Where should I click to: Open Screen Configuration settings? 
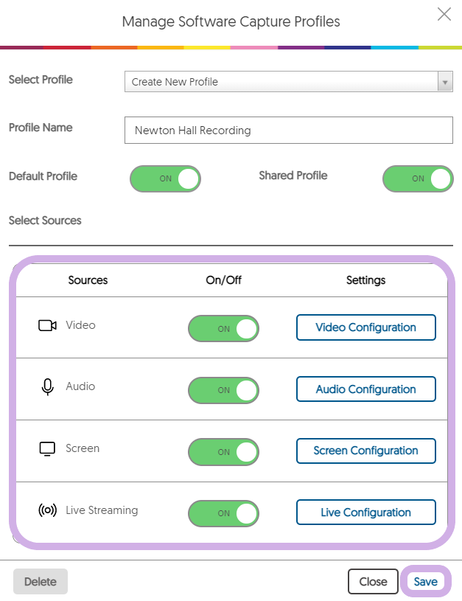click(366, 451)
